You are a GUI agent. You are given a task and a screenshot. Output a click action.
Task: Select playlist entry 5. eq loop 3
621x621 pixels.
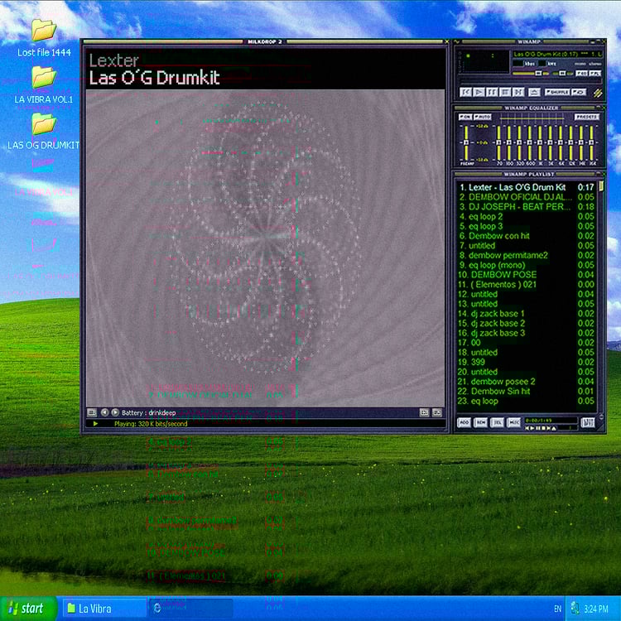tap(527, 226)
